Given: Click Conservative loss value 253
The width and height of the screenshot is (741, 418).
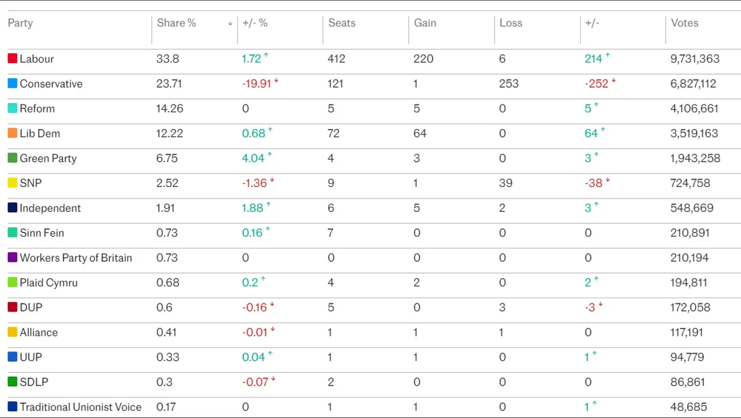Looking at the screenshot, I should 509,84.
